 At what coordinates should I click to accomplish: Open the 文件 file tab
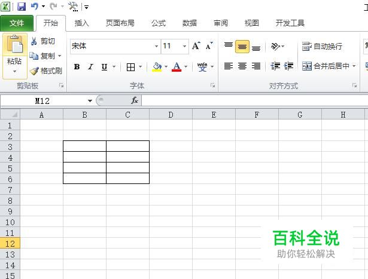17,23
